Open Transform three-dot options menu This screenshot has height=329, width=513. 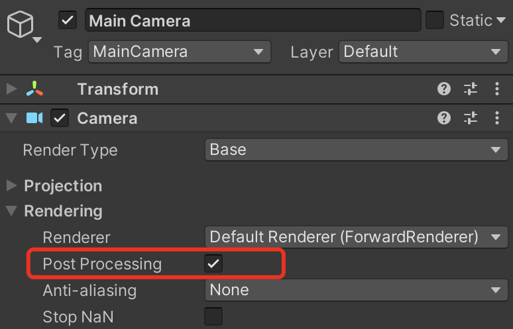[497, 89]
